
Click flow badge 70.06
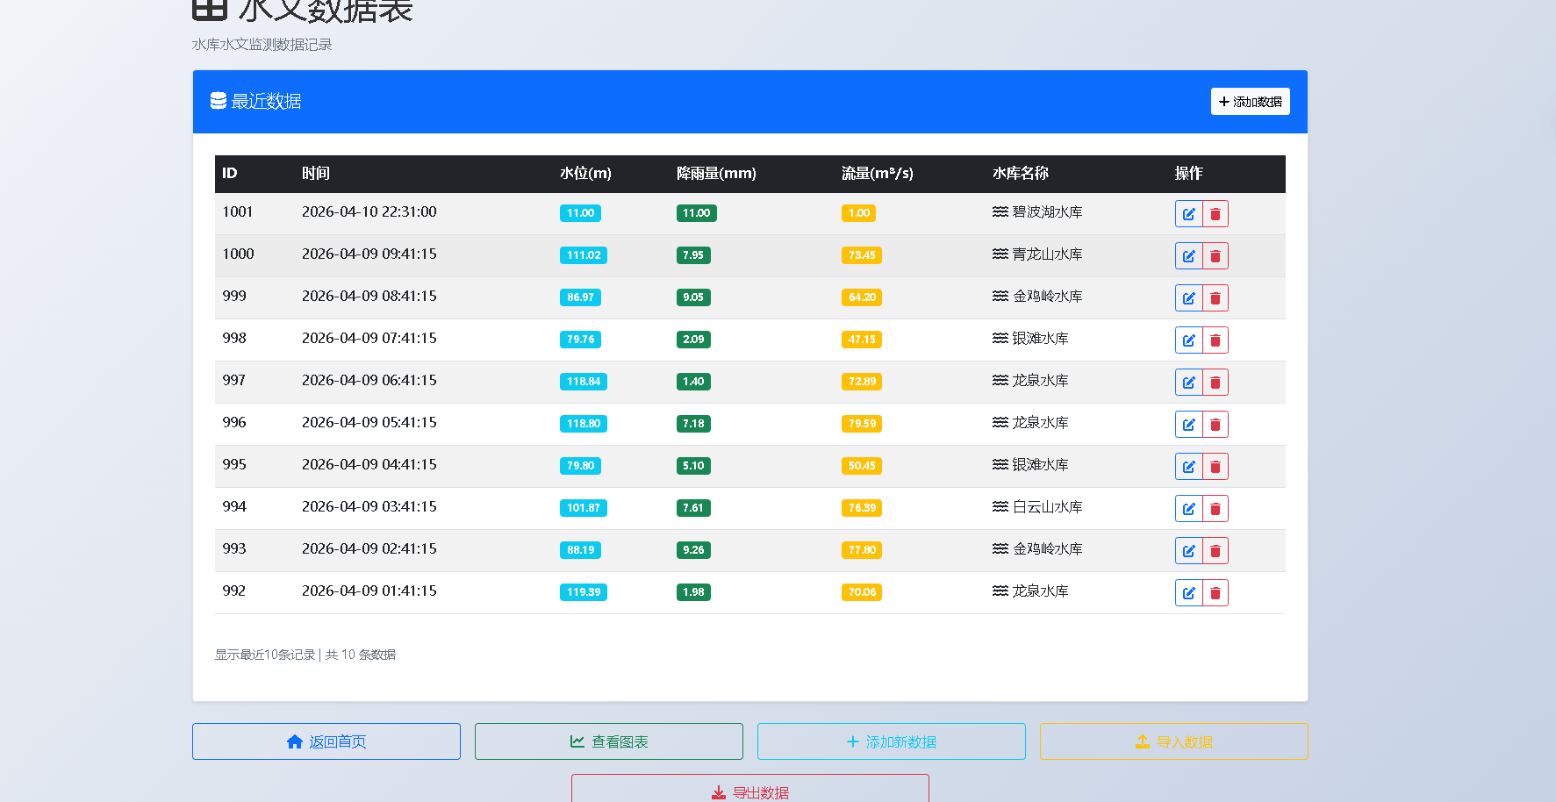[862, 592]
